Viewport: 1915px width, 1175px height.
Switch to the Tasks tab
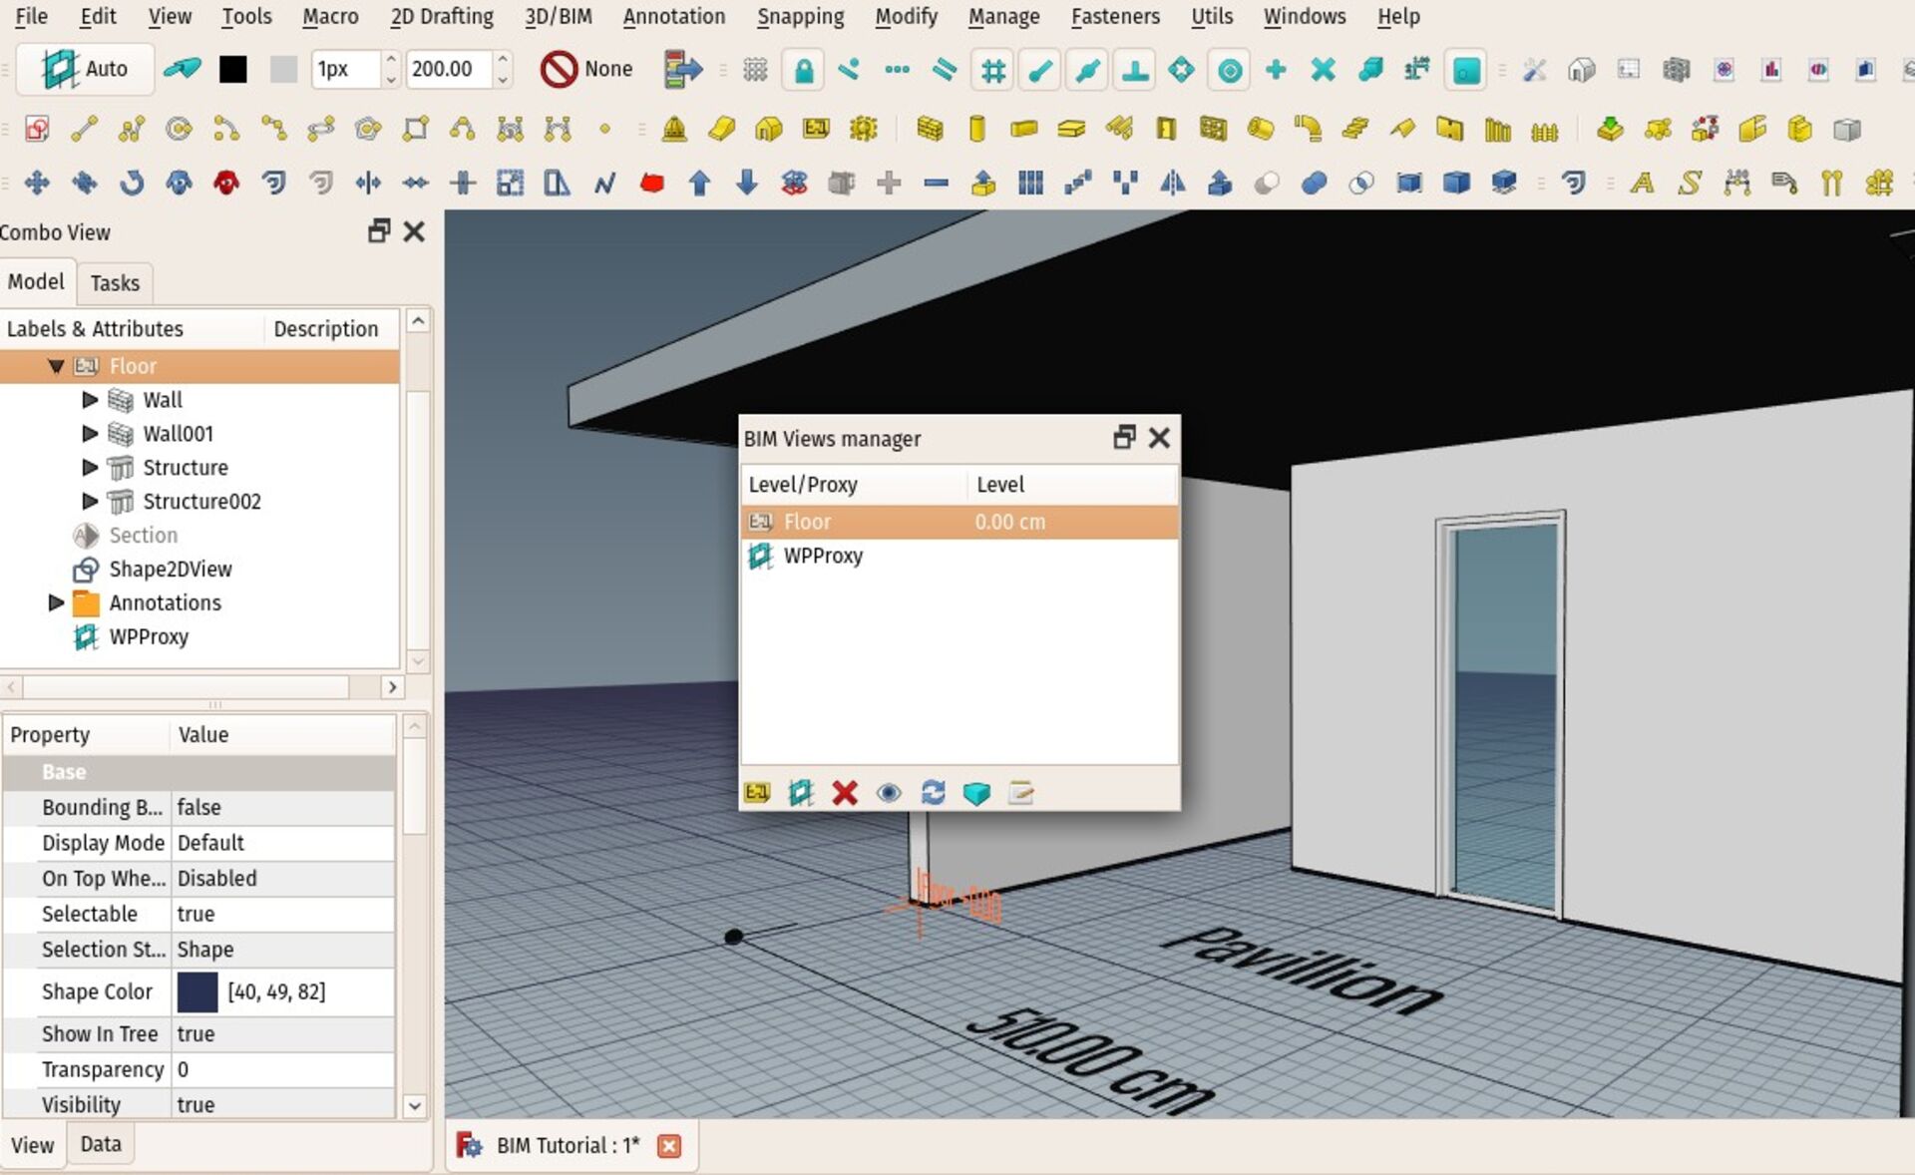click(x=115, y=283)
